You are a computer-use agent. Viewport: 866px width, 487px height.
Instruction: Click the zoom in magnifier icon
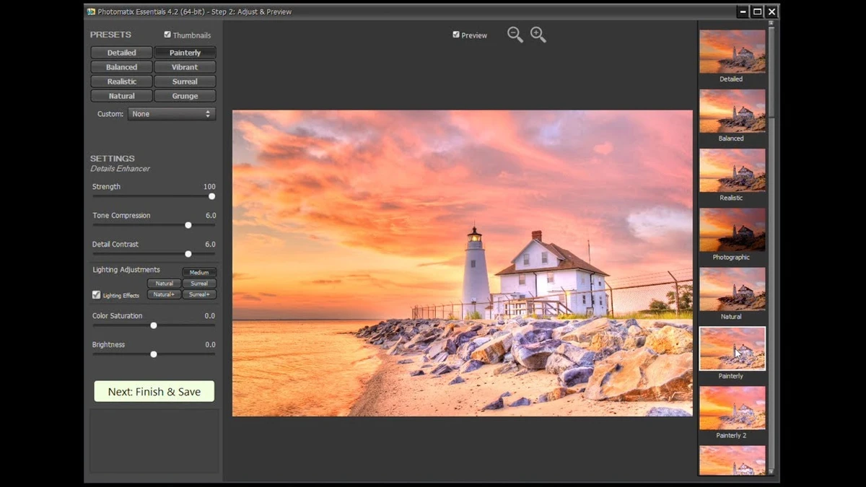tap(538, 34)
